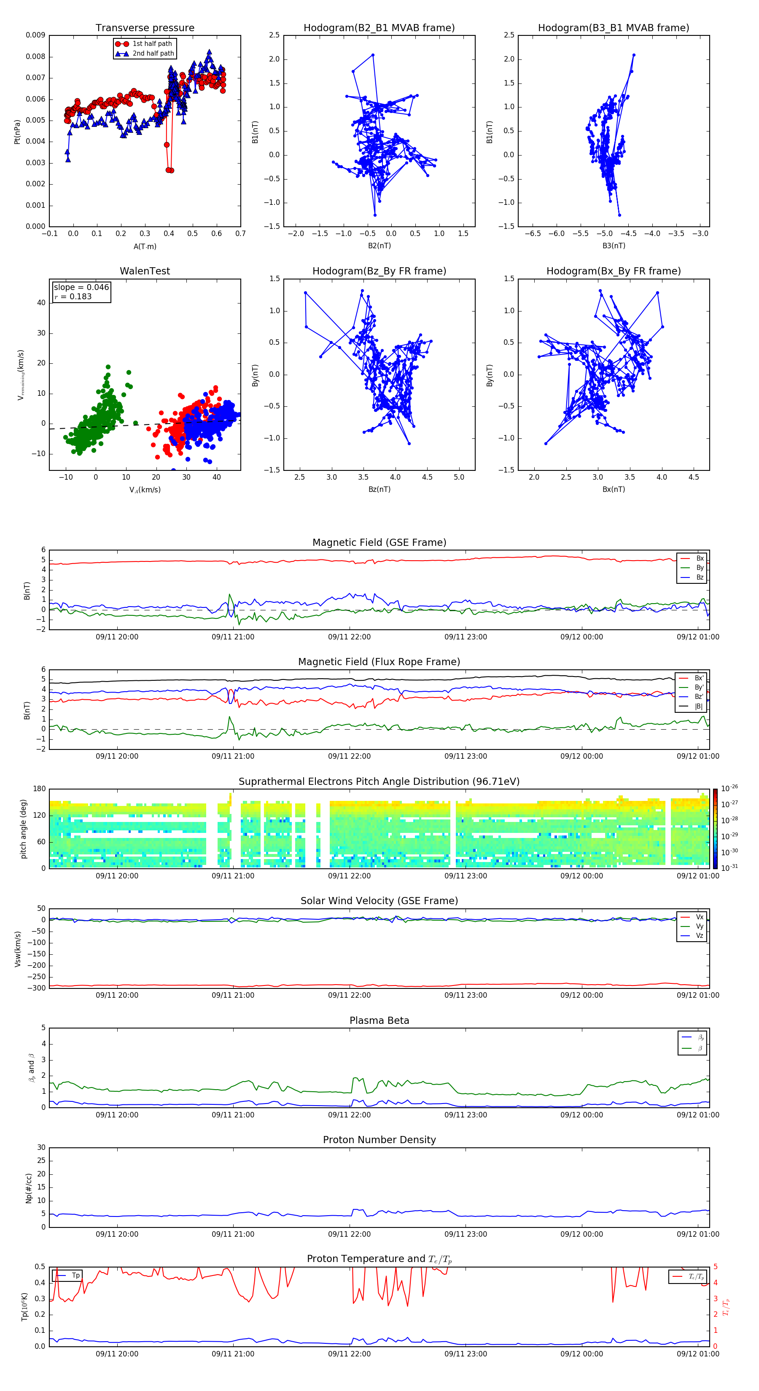Screen dimensions: 759x1391
Task: Click the 'r = 0.183' annotation
Action: click(73, 296)
